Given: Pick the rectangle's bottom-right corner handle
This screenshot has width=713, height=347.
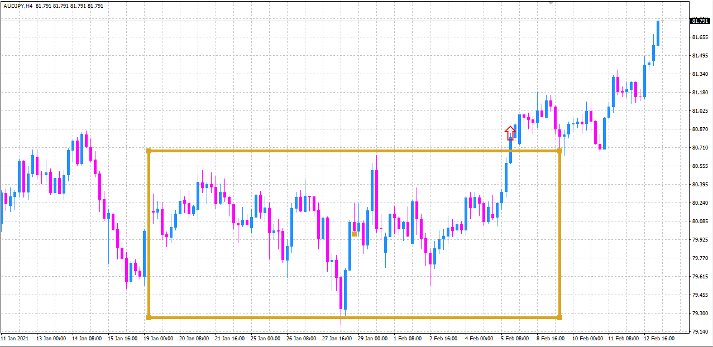Looking at the screenshot, I should 559,317.
